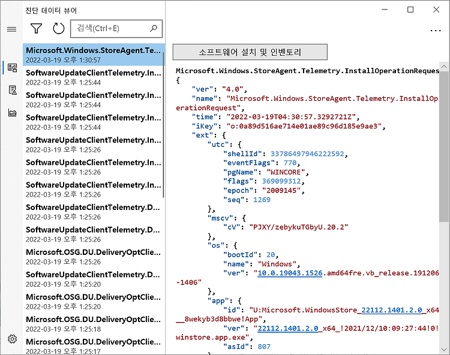Click the time value 2022-03-19T04:30:57

[x=291, y=117]
